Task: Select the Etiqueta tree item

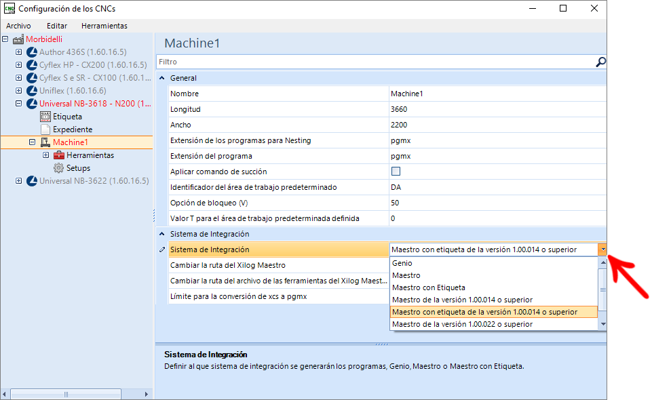Action: tap(67, 117)
